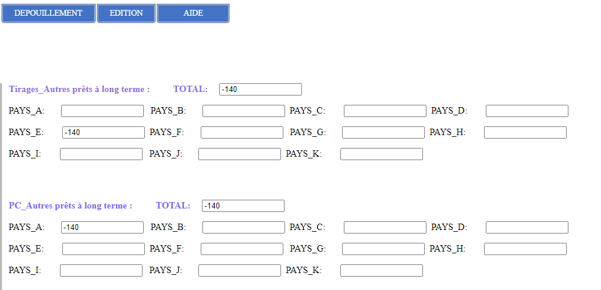Open the DEPOUILLEMENT menu
Viewport: 601px width, 290px height.
pyautogui.click(x=48, y=13)
